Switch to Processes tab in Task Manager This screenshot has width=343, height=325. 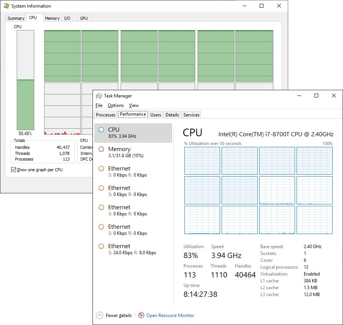105,115
